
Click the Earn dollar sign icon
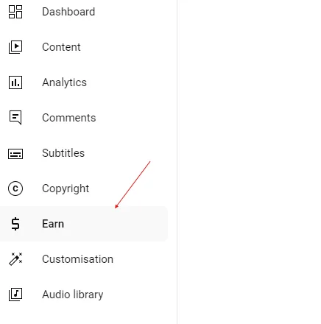[x=15, y=224]
